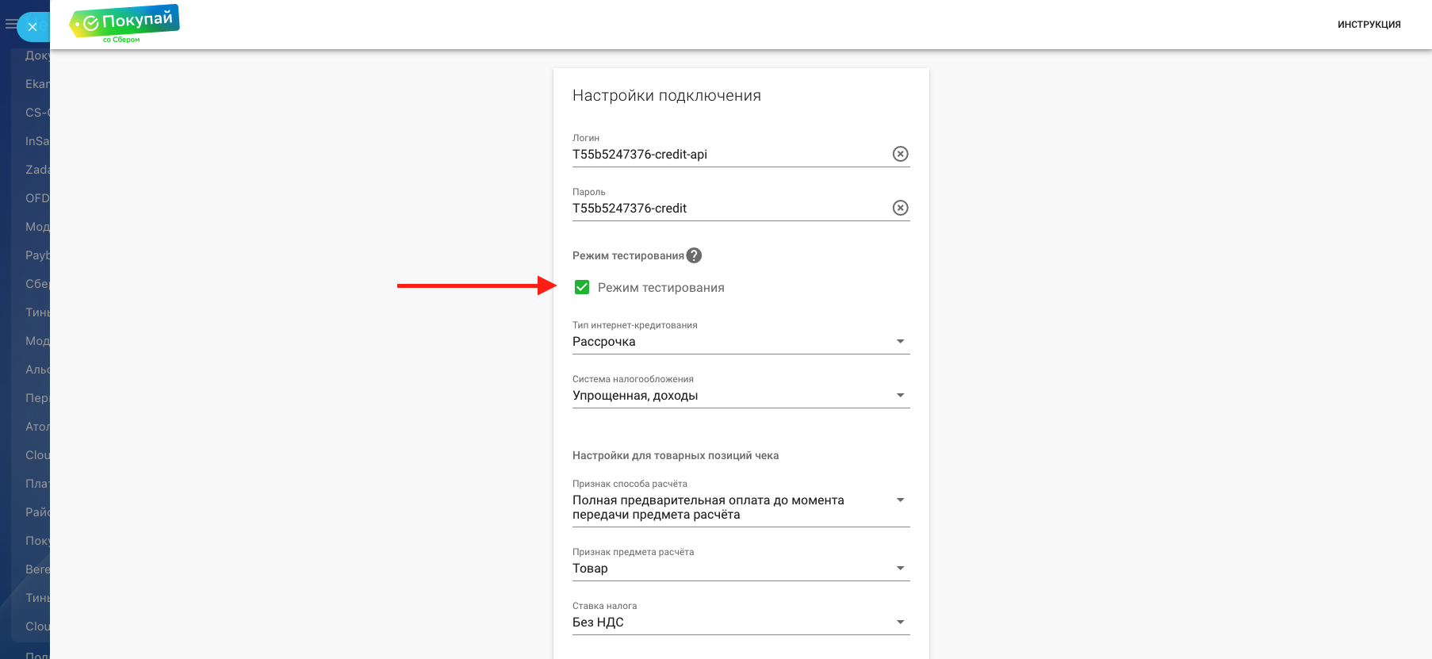Viewport: 1432px width, 659px height.
Task: Click into the Логин input field
Action: click(729, 155)
